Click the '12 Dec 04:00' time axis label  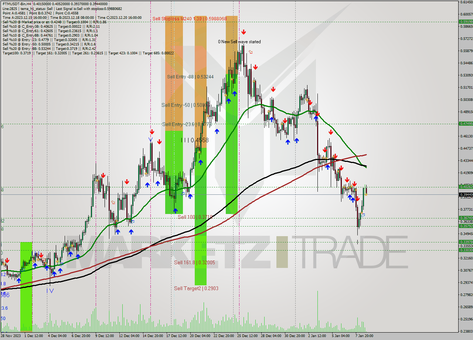pyautogui.click(x=129, y=336)
